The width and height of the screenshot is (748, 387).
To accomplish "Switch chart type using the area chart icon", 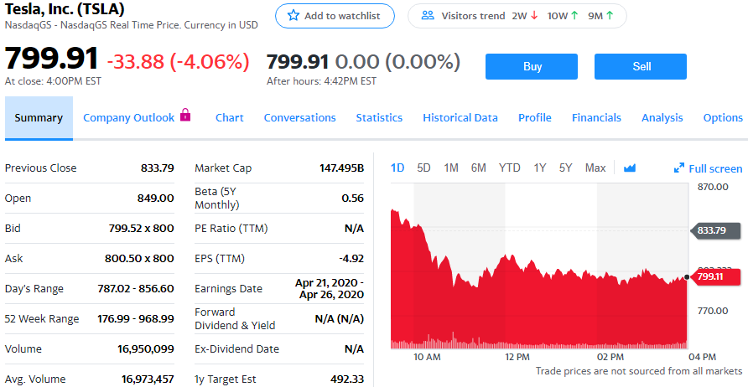I will 630,168.
